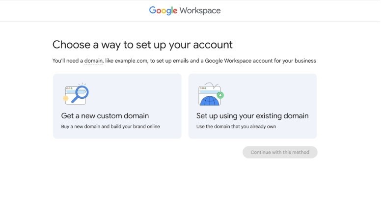The height and width of the screenshot is (219, 384).
Task: Click the magnifying glass domain search icon
Action: pos(76,94)
